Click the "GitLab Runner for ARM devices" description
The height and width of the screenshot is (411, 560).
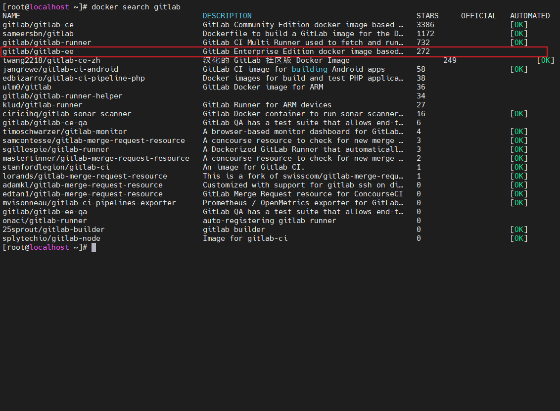pos(267,105)
